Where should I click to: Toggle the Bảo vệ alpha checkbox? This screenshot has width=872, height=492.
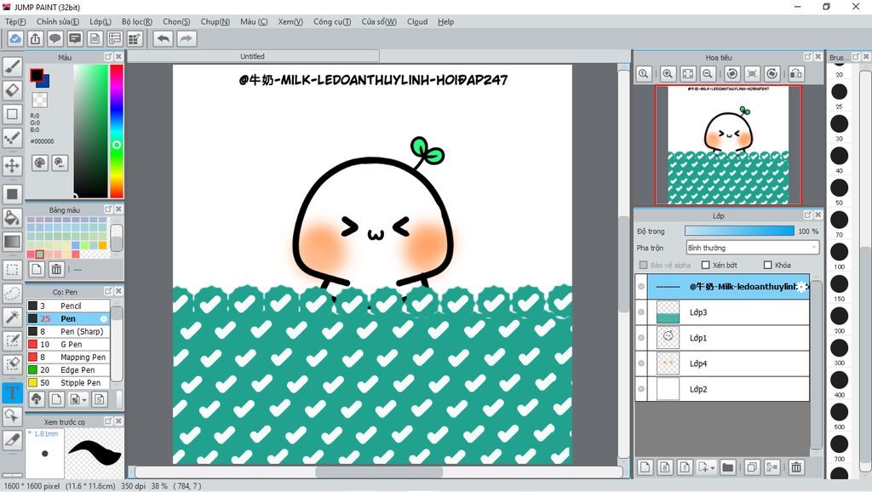pyautogui.click(x=644, y=266)
